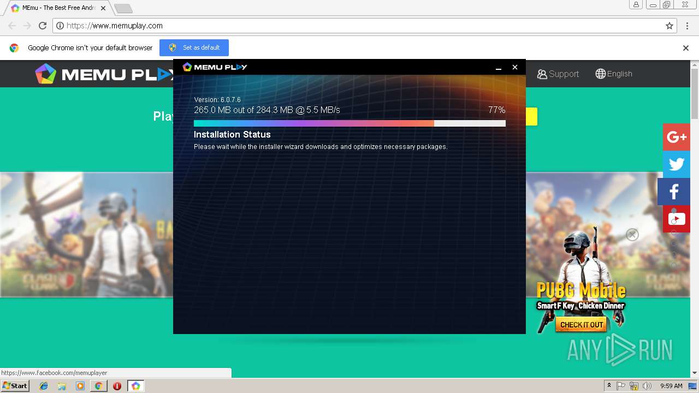Open Chrome's three-dot menu
The width and height of the screenshot is (699, 393).
(x=687, y=26)
